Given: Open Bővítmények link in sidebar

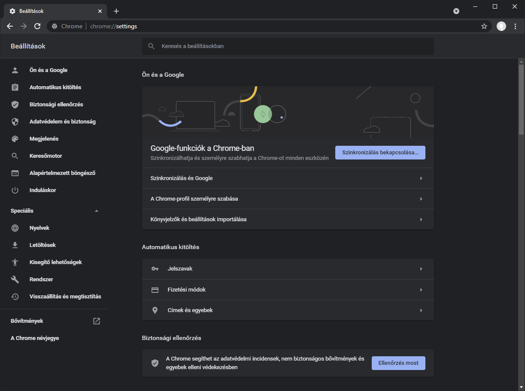Looking at the screenshot, I should tap(27, 321).
